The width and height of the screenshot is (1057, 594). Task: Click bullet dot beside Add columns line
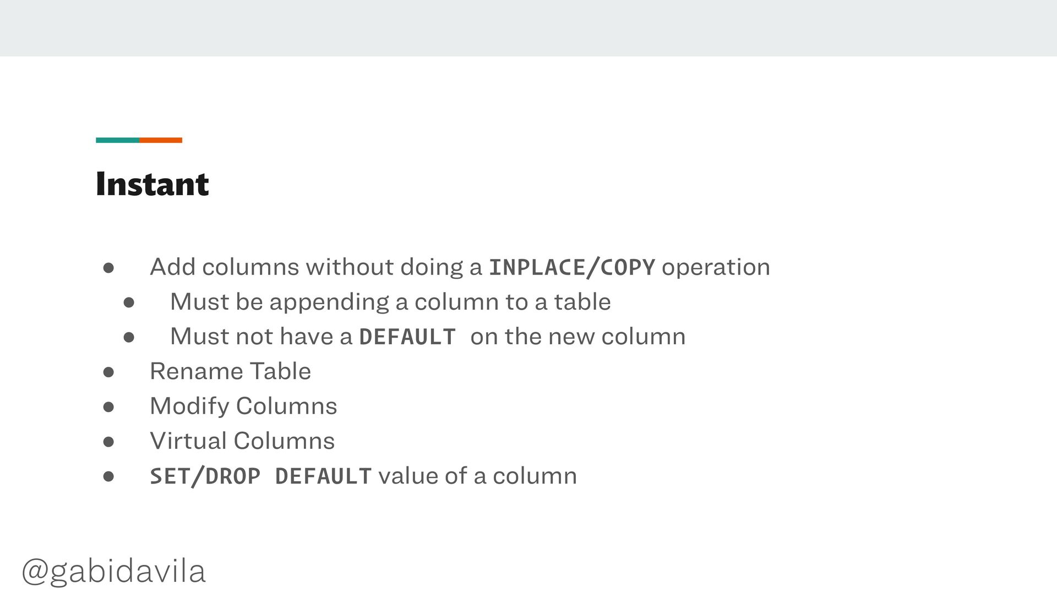[x=108, y=268]
